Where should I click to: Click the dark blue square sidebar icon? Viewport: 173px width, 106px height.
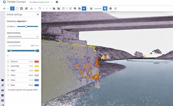pos(3,80)
